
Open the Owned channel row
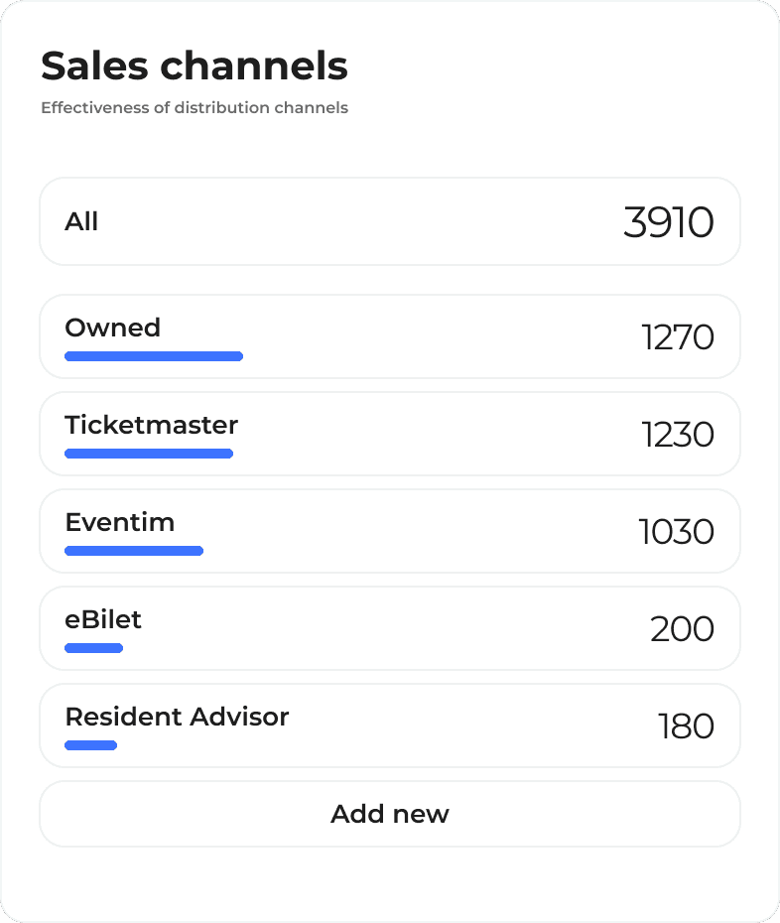390,336
